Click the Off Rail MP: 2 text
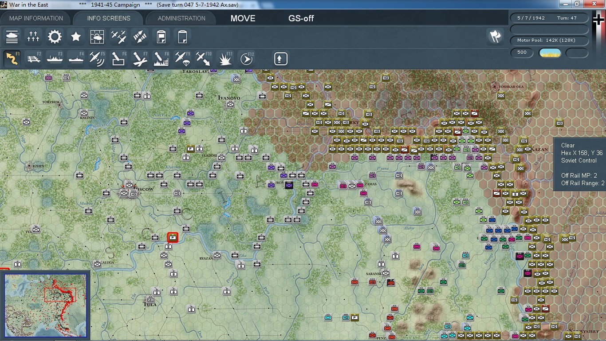This screenshot has width=606, height=341. pos(579,175)
